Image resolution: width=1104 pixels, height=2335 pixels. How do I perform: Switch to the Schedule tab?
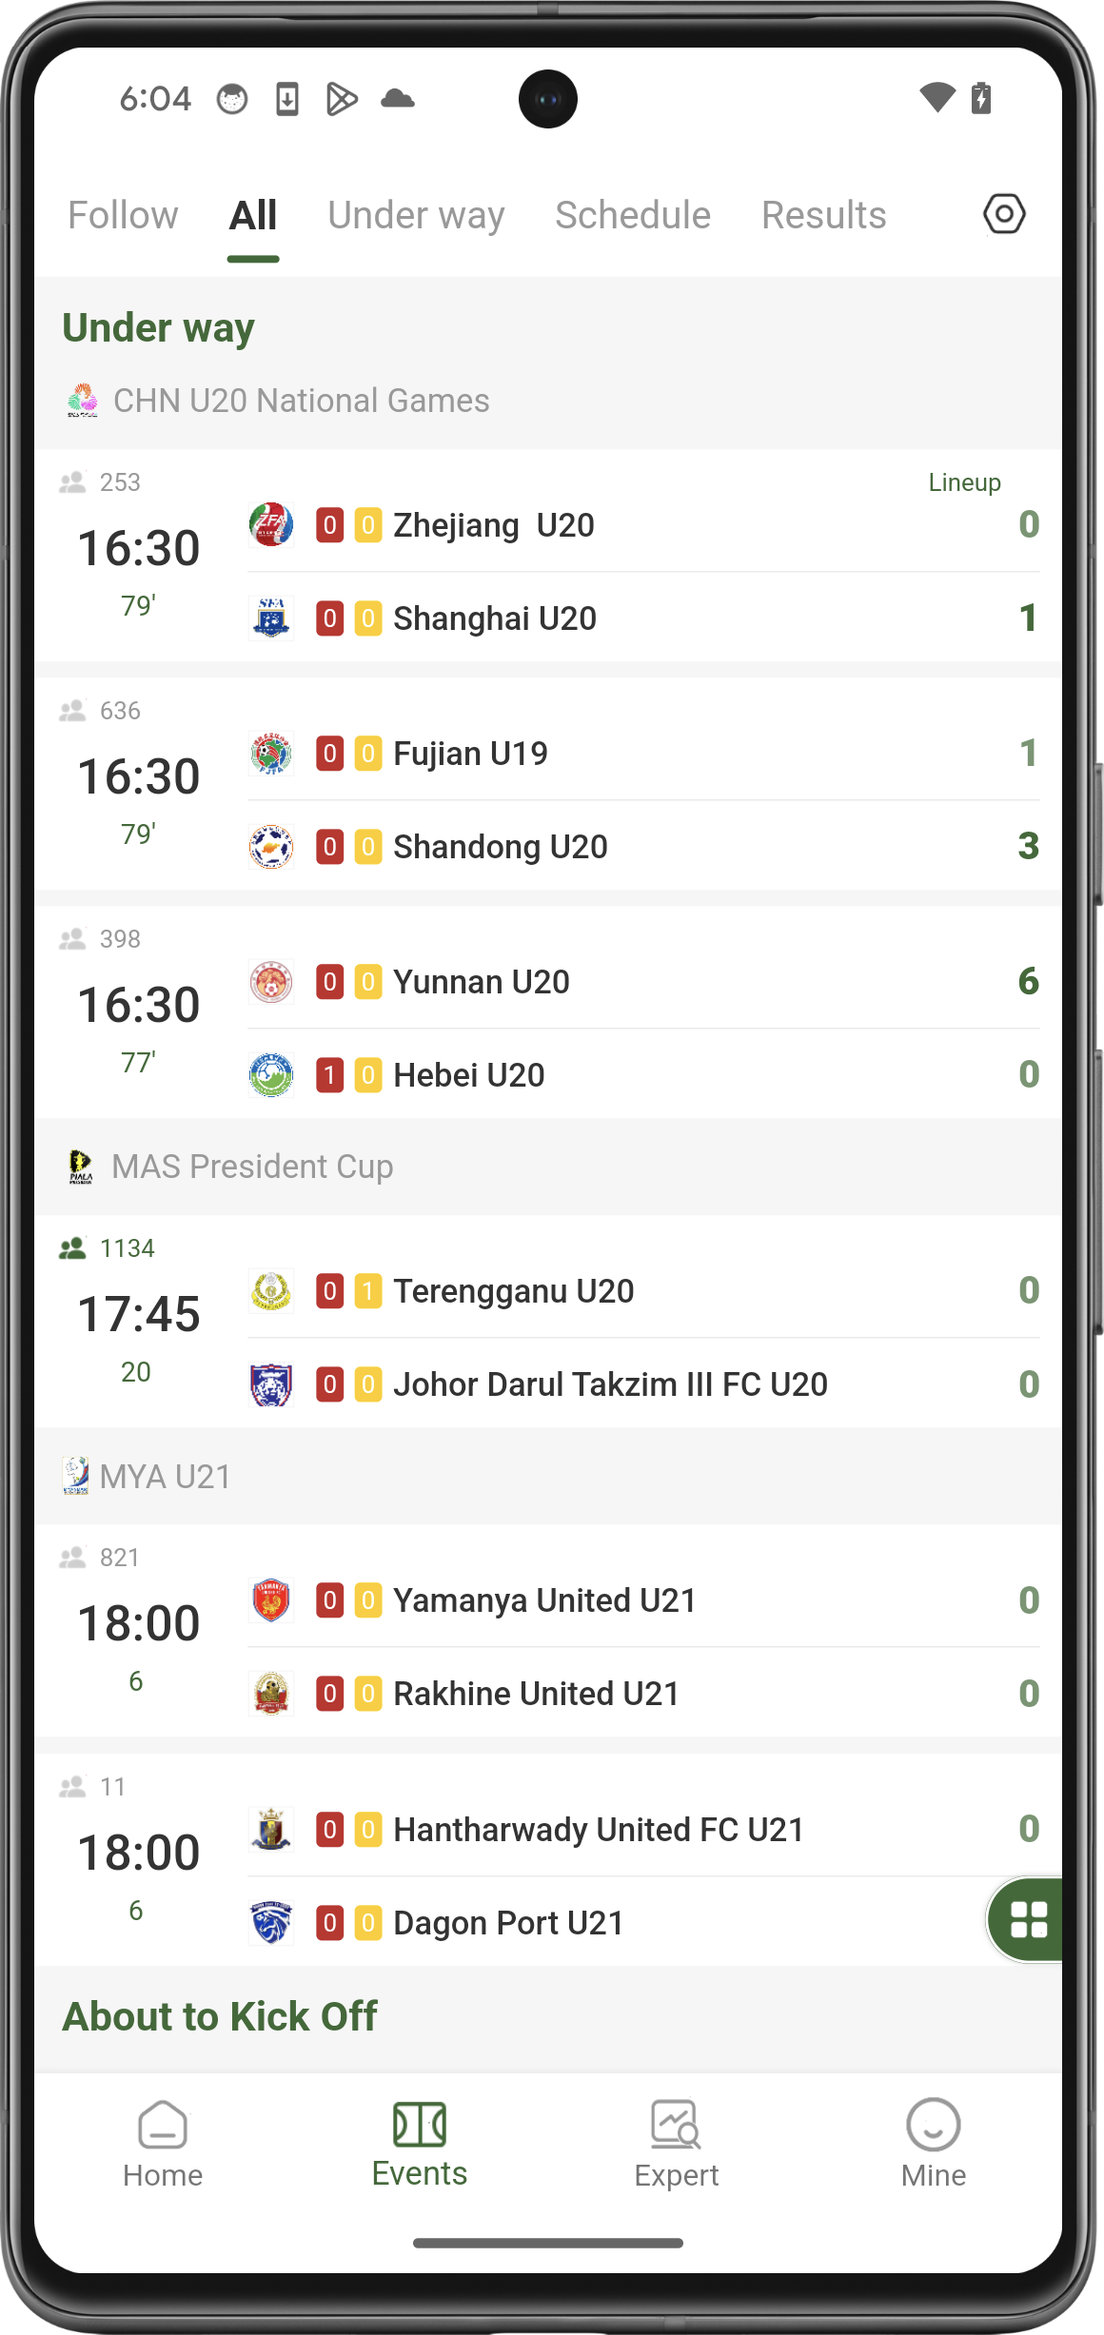[631, 214]
